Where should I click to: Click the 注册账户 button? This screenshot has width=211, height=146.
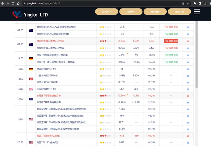(131, 12)
